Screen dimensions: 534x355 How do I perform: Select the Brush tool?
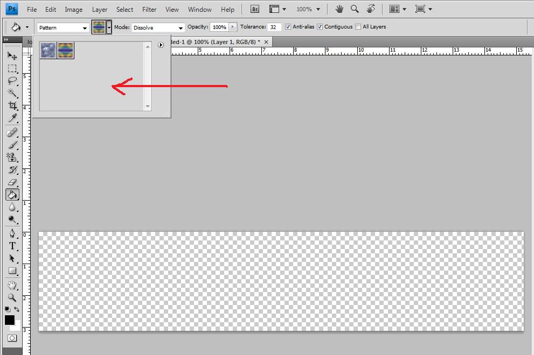pyautogui.click(x=12, y=145)
